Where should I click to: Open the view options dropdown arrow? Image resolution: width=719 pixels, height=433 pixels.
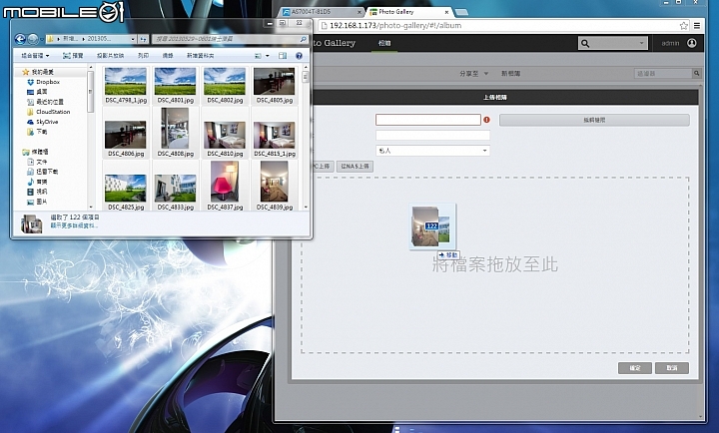268,56
